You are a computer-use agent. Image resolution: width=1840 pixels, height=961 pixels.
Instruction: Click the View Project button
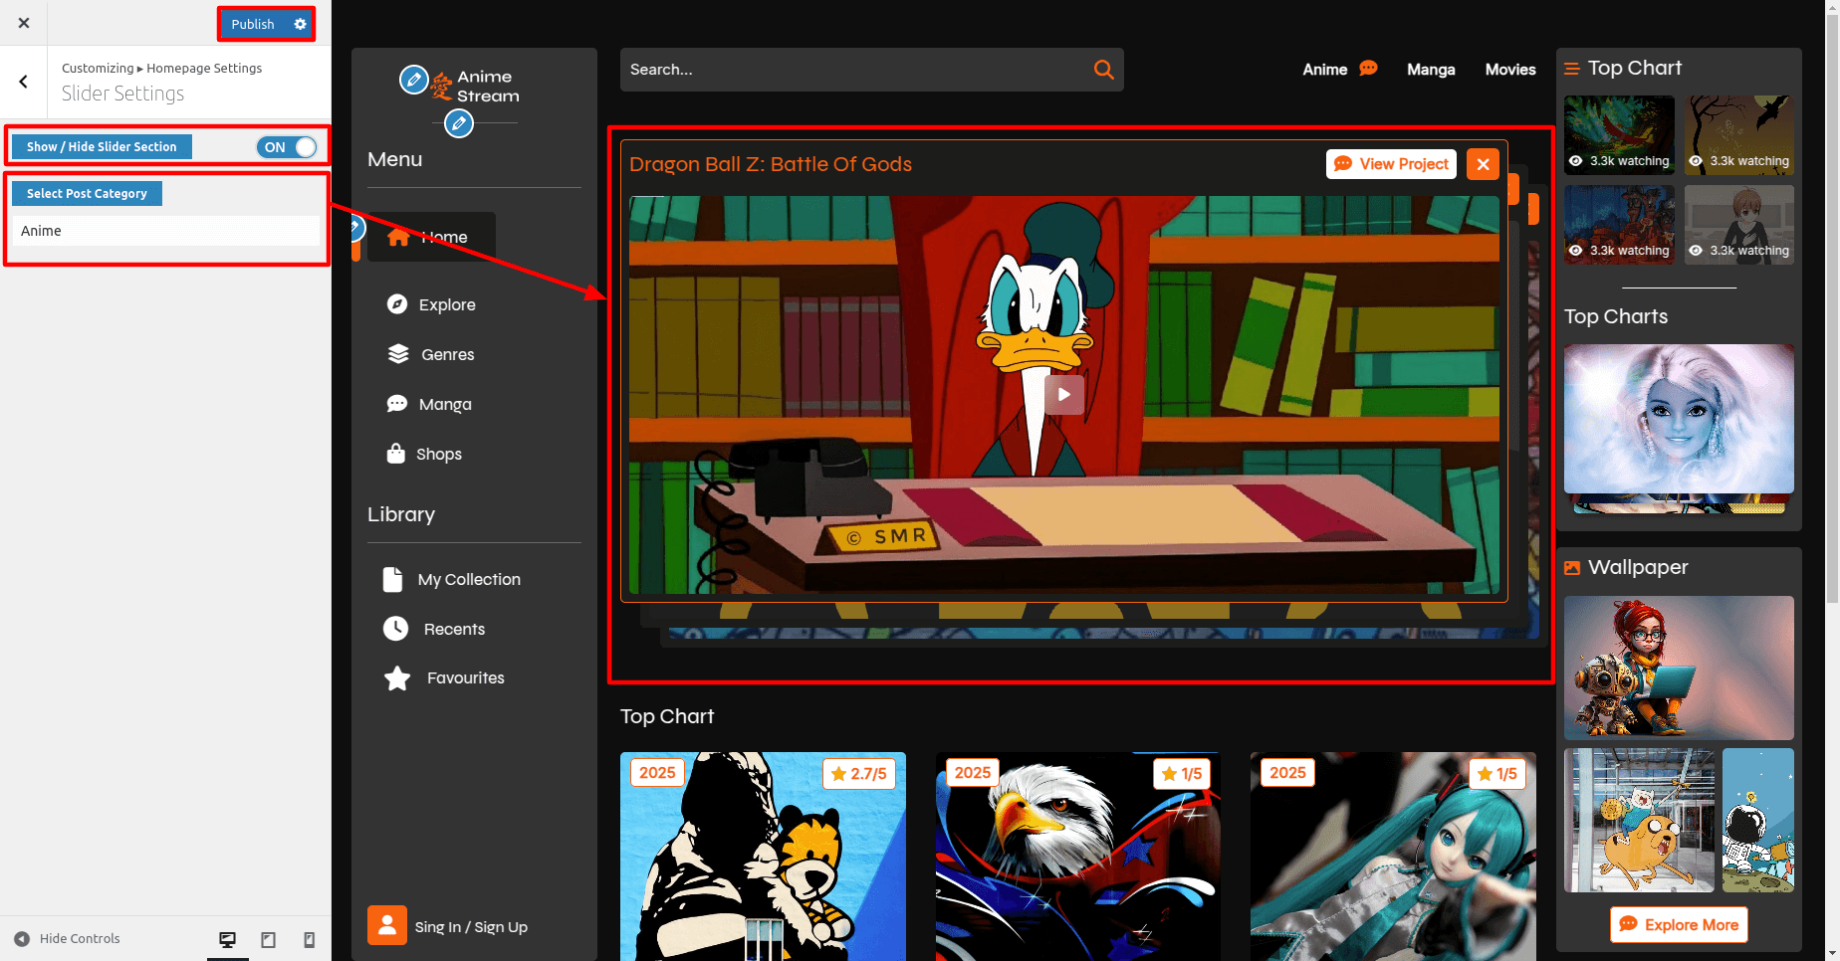click(x=1391, y=164)
